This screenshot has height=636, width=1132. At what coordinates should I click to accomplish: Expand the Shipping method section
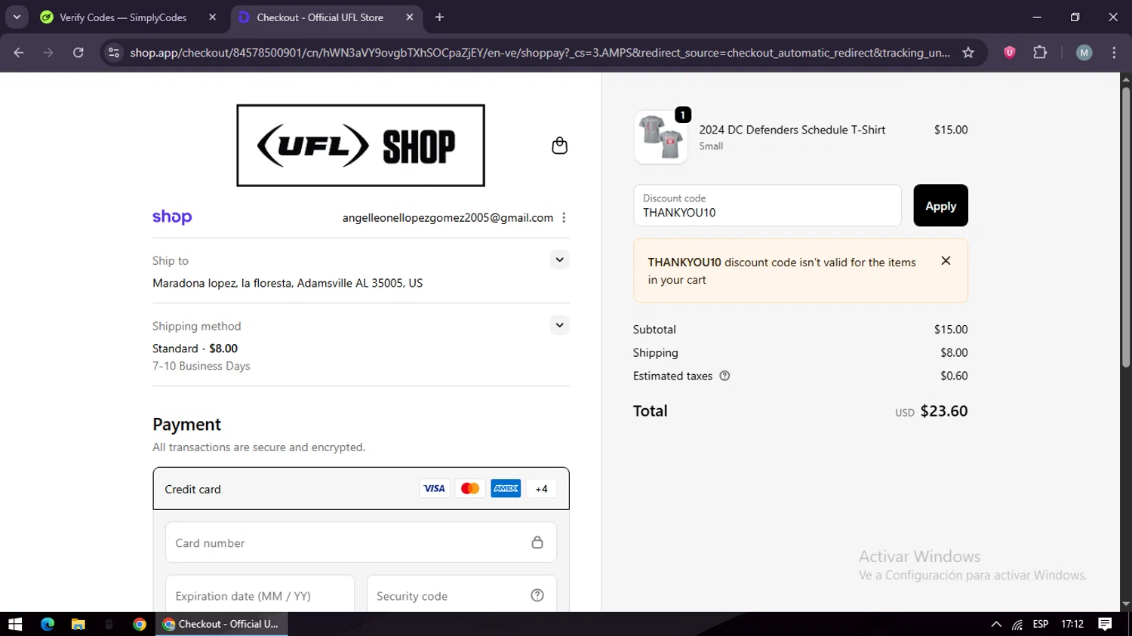(559, 325)
